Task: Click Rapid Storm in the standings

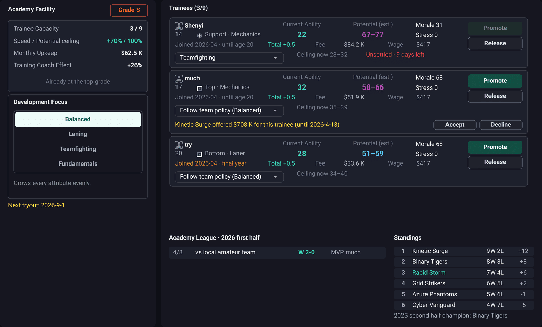Action: point(464,273)
